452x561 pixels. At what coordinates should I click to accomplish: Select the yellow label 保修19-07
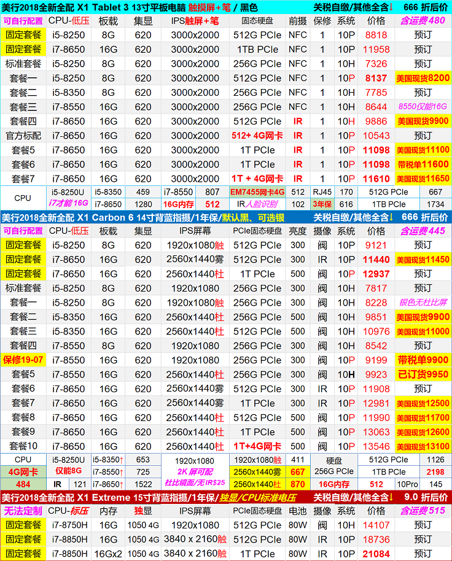pyautogui.click(x=23, y=360)
